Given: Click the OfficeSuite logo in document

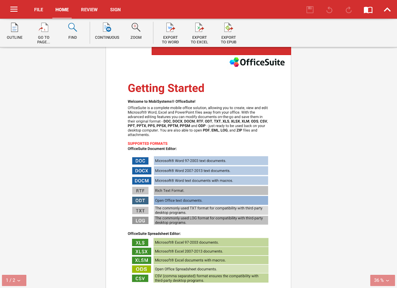Looking at the screenshot, I should (x=257, y=62).
